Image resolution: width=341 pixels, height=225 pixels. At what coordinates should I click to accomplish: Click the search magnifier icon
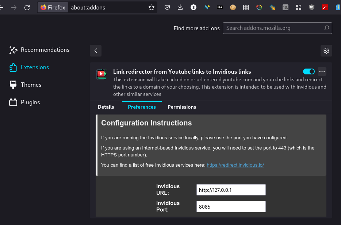point(326,28)
